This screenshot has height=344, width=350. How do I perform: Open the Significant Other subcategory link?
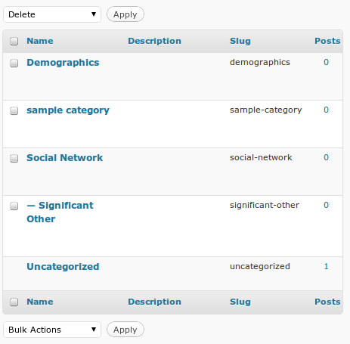(x=60, y=212)
